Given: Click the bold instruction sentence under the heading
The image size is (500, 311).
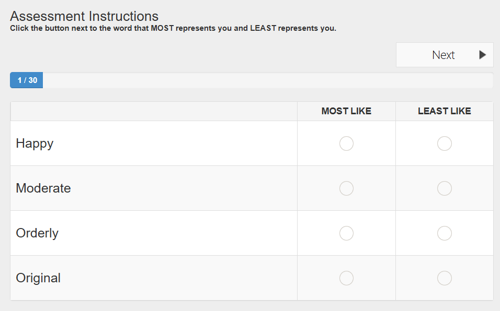Looking at the screenshot, I should (x=173, y=28).
